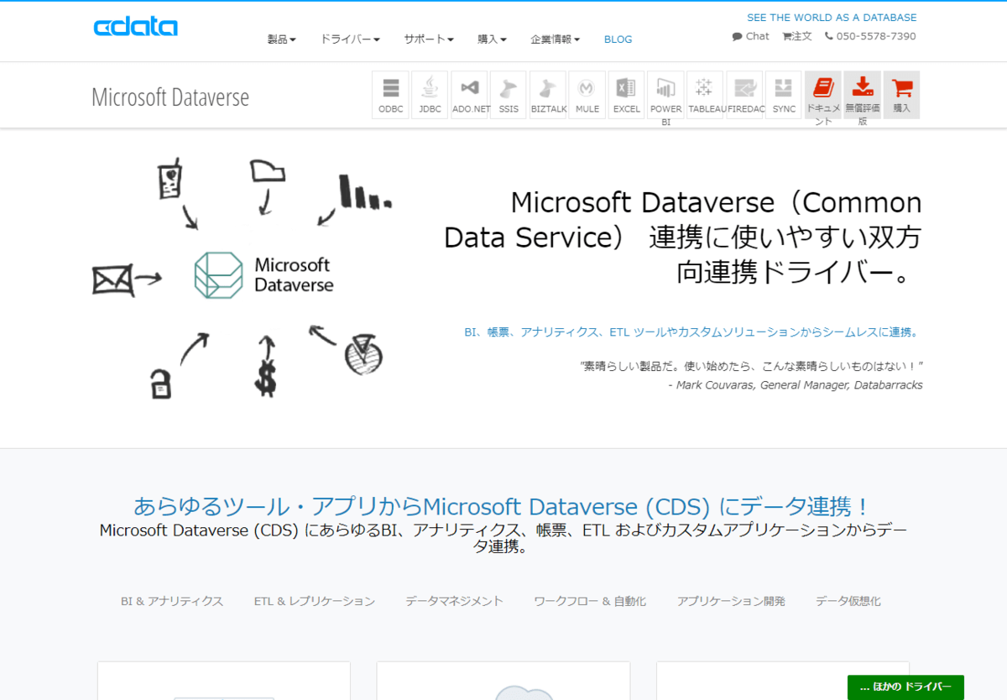Click the green ほかの ドライバー button
This screenshot has height=700, width=1007.
pyautogui.click(x=905, y=687)
